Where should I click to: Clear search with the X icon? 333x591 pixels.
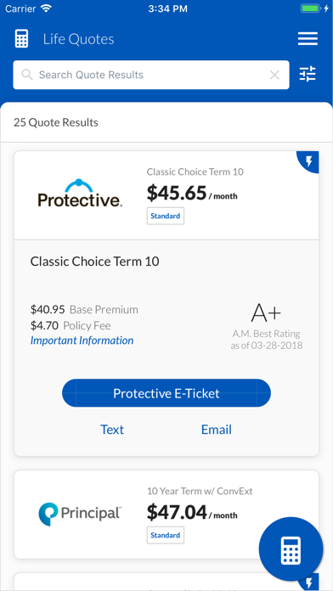tap(274, 75)
